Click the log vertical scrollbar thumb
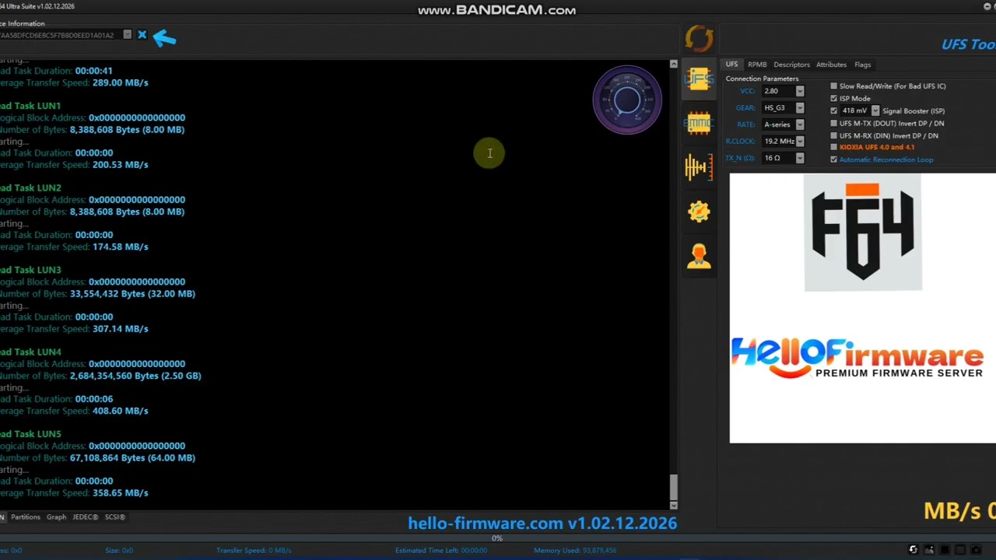The height and width of the screenshot is (560, 996). pos(673,487)
